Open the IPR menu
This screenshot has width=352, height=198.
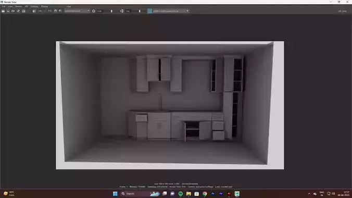[27, 7]
